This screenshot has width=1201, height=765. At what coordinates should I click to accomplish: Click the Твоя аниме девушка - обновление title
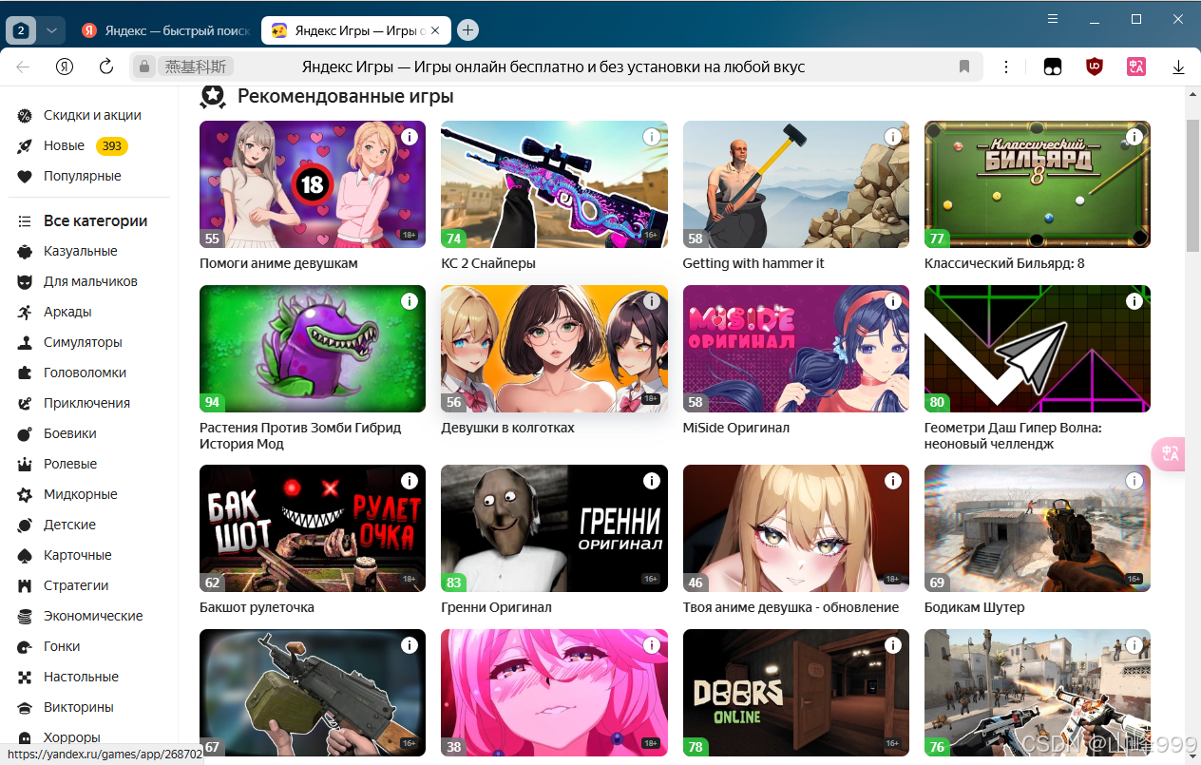click(791, 607)
